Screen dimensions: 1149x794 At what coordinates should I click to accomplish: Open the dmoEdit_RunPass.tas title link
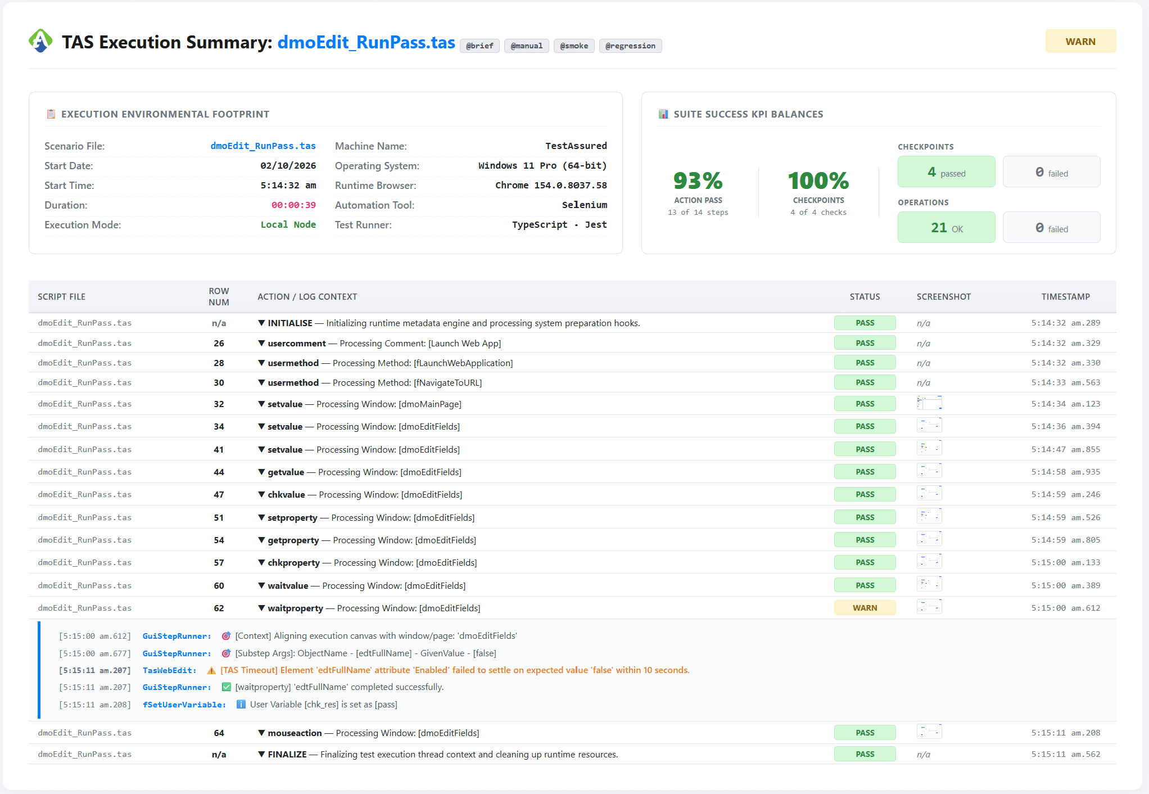tap(366, 42)
